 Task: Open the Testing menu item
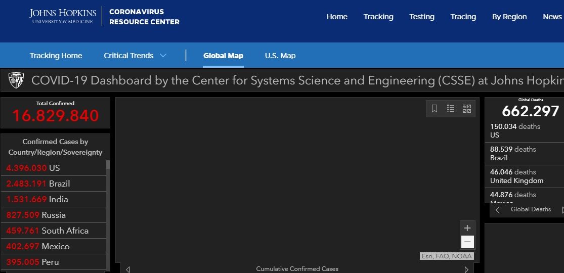(x=421, y=17)
